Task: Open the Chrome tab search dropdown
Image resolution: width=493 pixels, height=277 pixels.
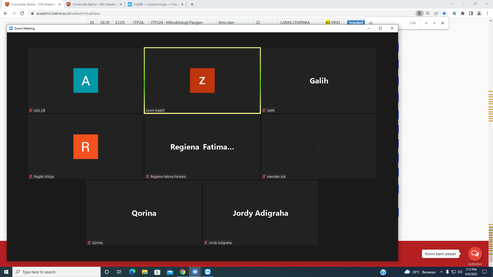Action: coord(452,4)
